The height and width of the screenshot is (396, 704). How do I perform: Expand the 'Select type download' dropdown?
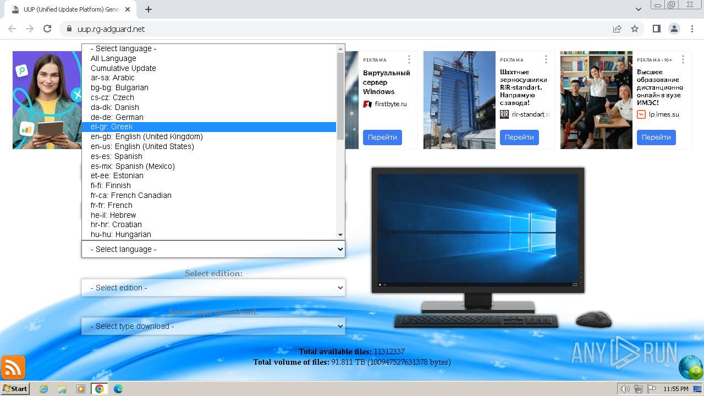pyautogui.click(x=213, y=326)
